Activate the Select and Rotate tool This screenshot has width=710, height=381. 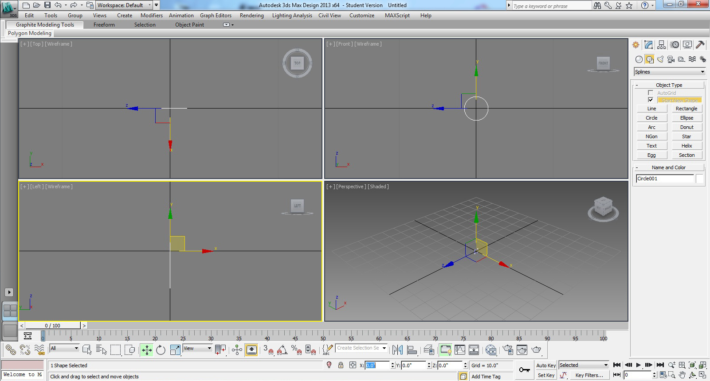click(161, 350)
